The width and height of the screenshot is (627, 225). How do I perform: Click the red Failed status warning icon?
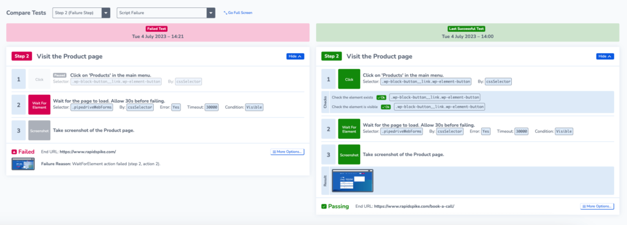click(14, 152)
